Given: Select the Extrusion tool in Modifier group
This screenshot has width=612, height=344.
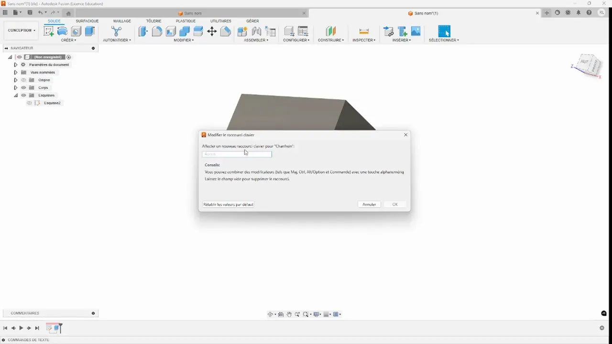Looking at the screenshot, I should [142, 31].
